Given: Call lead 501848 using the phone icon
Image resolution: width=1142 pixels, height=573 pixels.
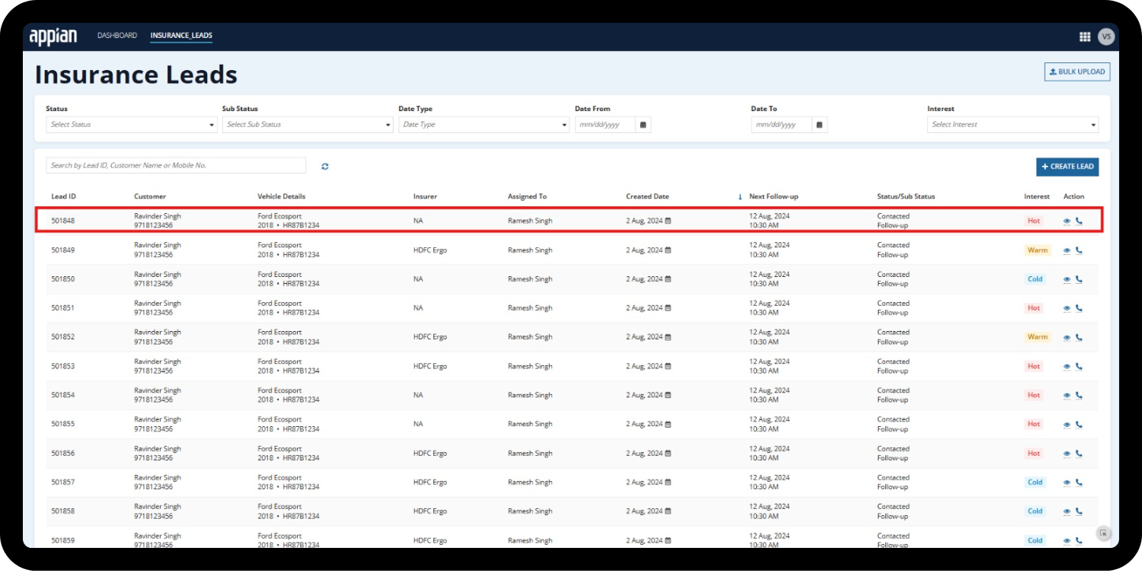Looking at the screenshot, I should pyautogui.click(x=1079, y=221).
